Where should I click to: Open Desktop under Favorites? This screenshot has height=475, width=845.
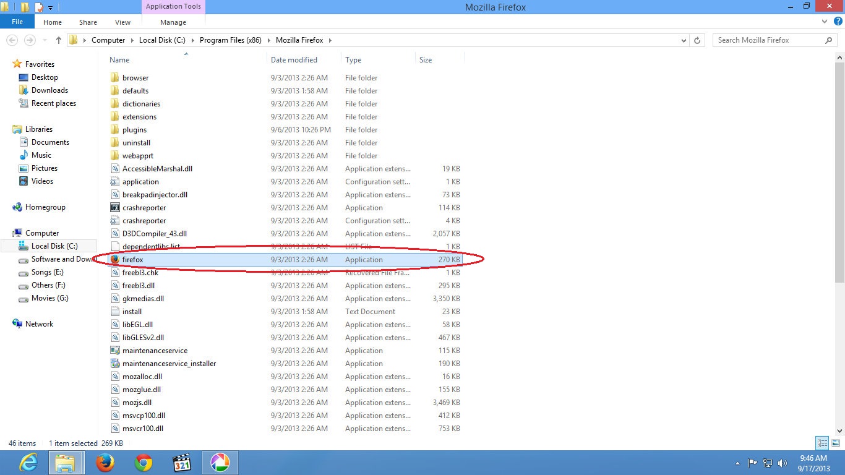[x=45, y=77]
